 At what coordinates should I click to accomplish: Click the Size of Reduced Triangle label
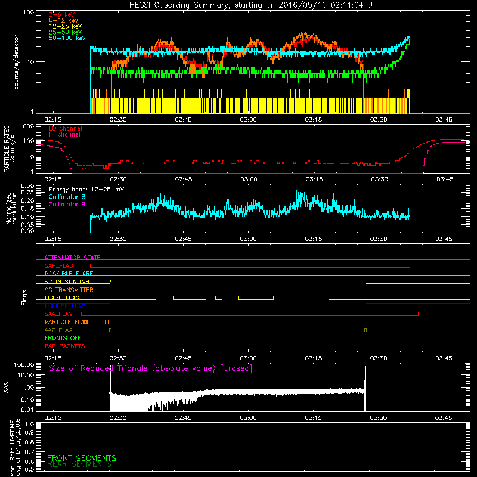tap(151, 368)
